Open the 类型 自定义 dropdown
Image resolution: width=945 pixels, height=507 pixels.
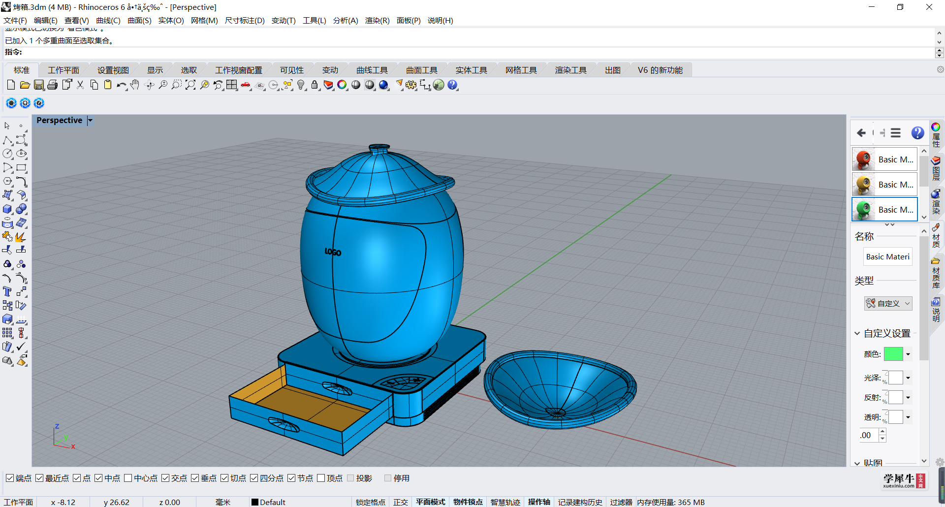pos(888,303)
